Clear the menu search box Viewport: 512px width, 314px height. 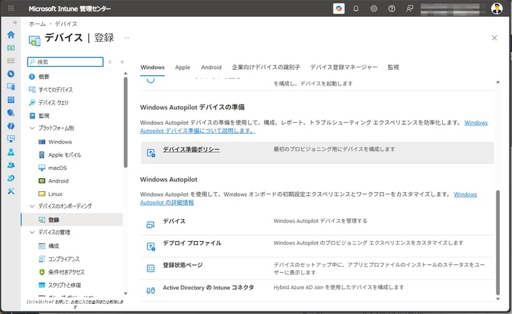coord(110,62)
